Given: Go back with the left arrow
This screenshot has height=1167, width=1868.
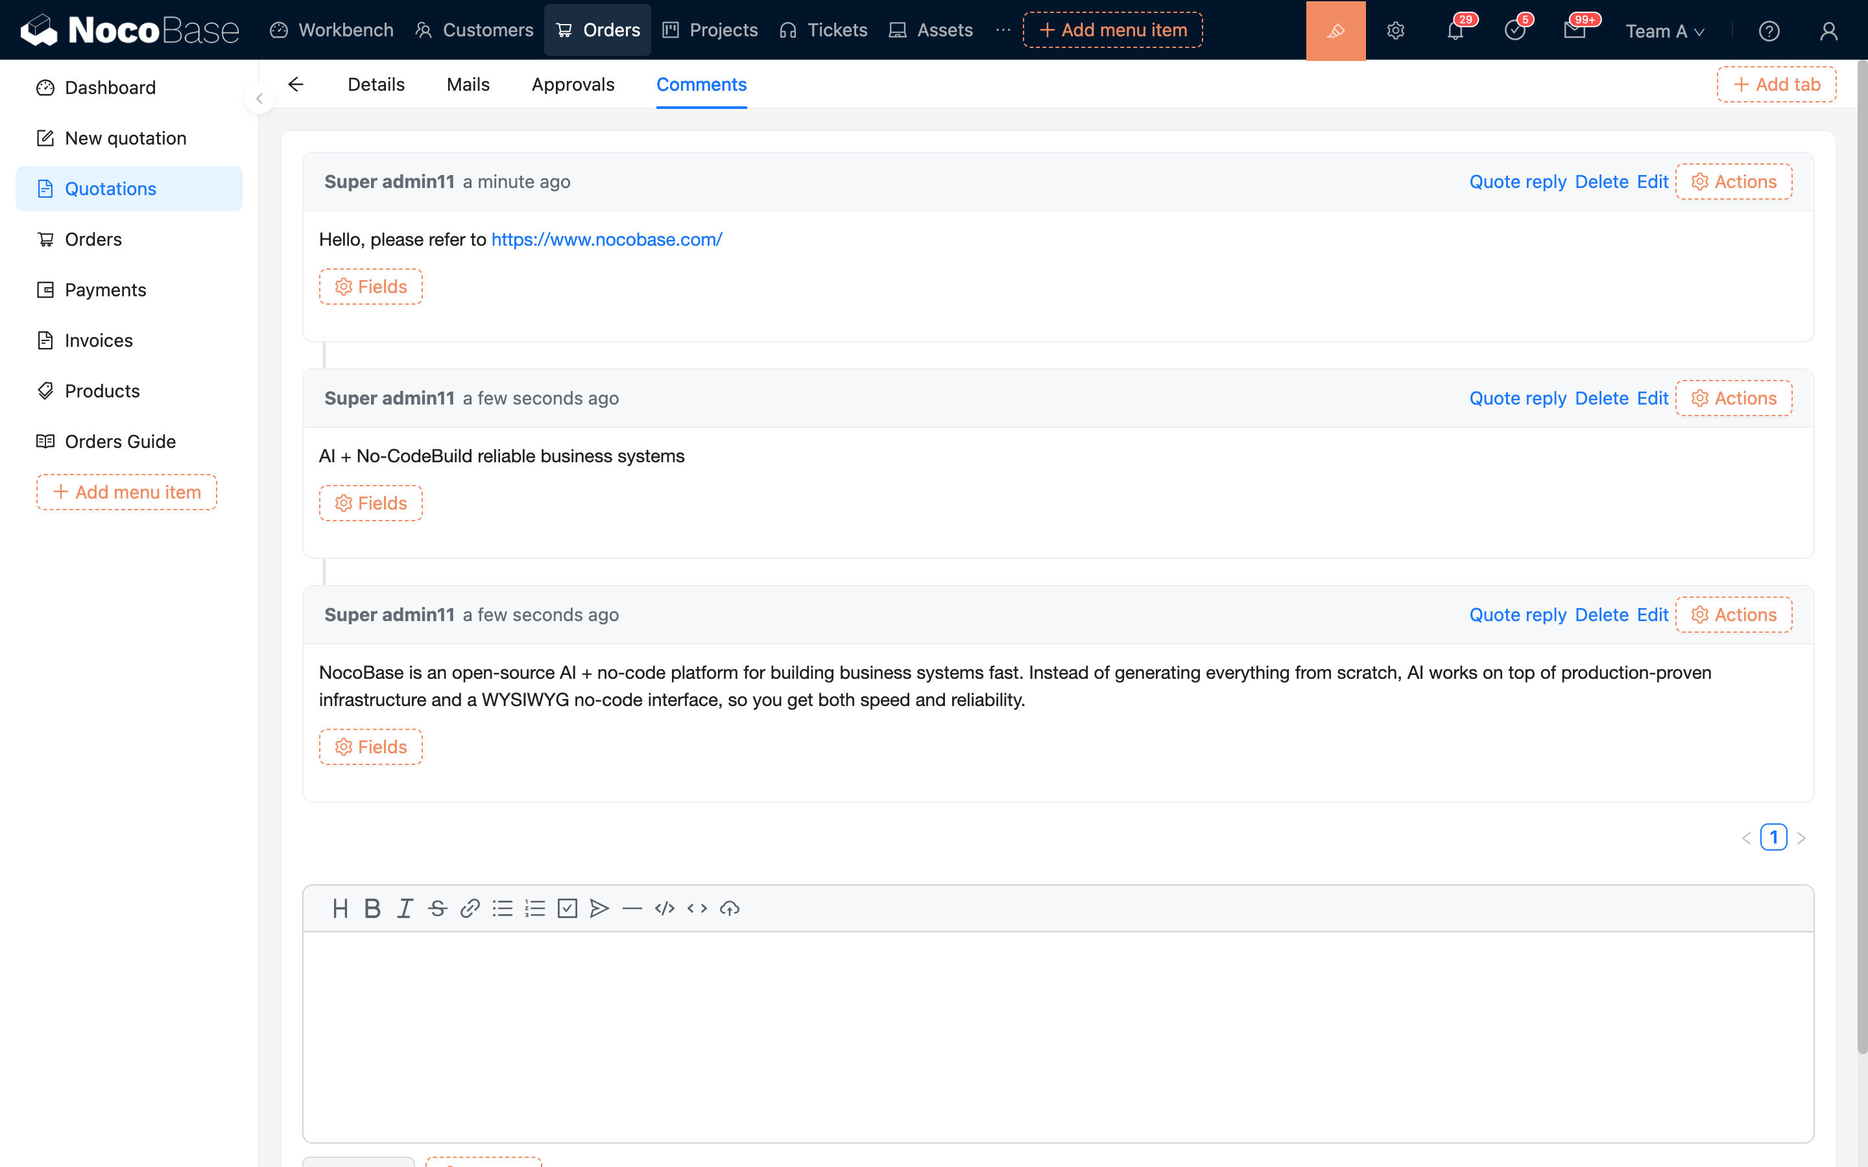Looking at the screenshot, I should tap(296, 84).
